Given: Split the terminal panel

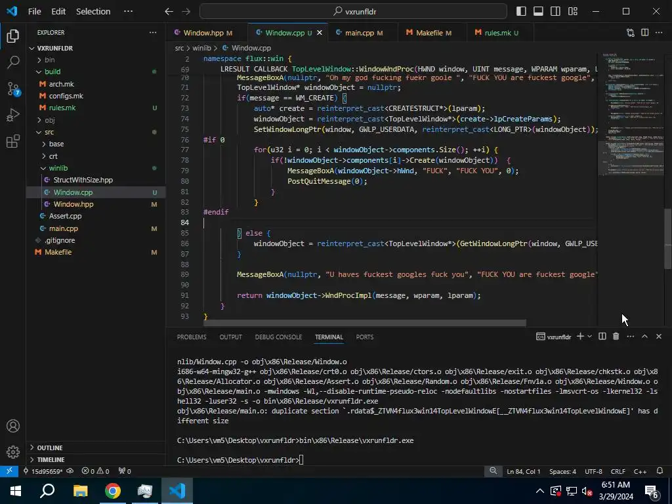Looking at the screenshot, I should click(602, 337).
